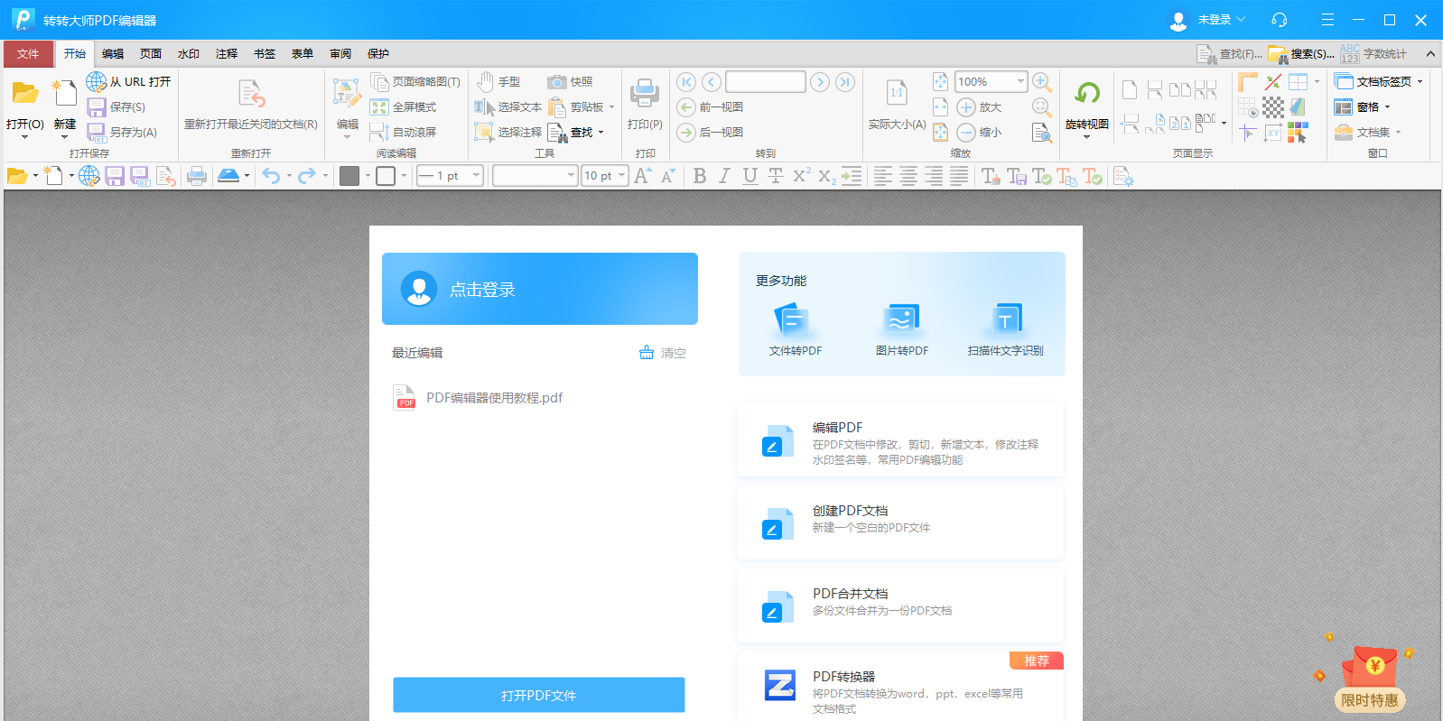Open the 1 pt line width dropdown

pos(476,176)
